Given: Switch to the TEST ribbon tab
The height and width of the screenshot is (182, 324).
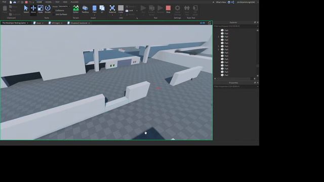Looking at the screenshot, I should point(57,2).
